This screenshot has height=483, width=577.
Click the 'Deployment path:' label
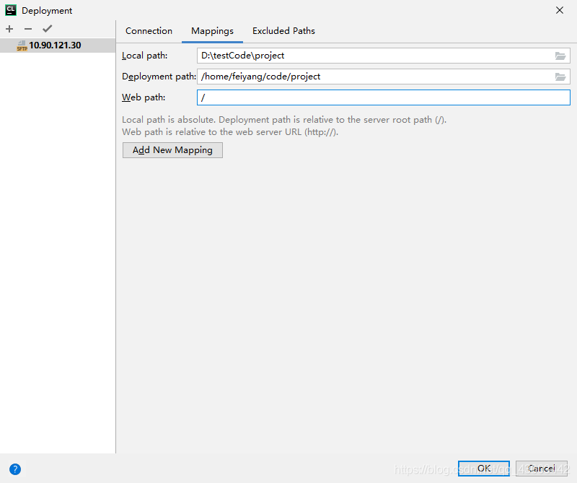159,77
